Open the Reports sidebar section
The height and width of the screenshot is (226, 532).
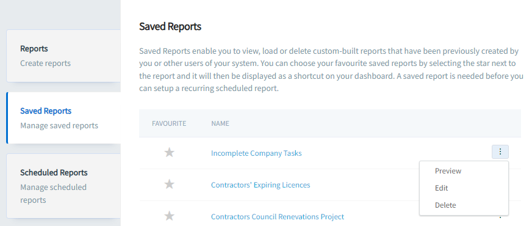[64, 56]
